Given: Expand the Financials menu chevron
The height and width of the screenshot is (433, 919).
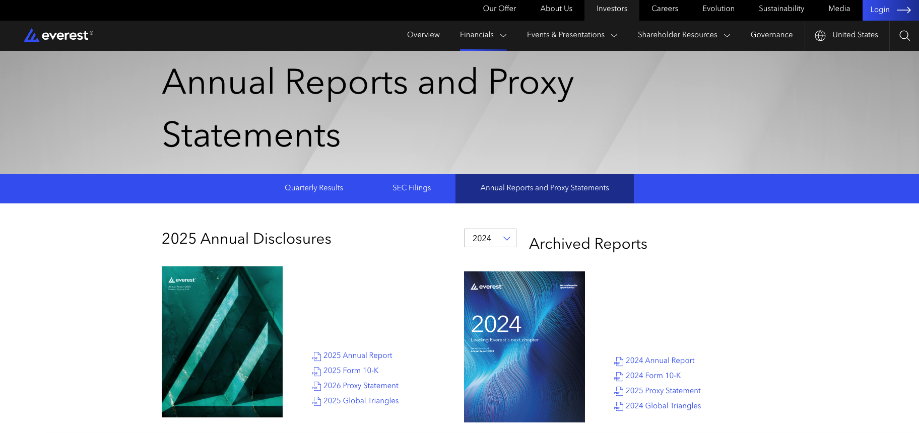Looking at the screenshot, I should click(503, 35).
